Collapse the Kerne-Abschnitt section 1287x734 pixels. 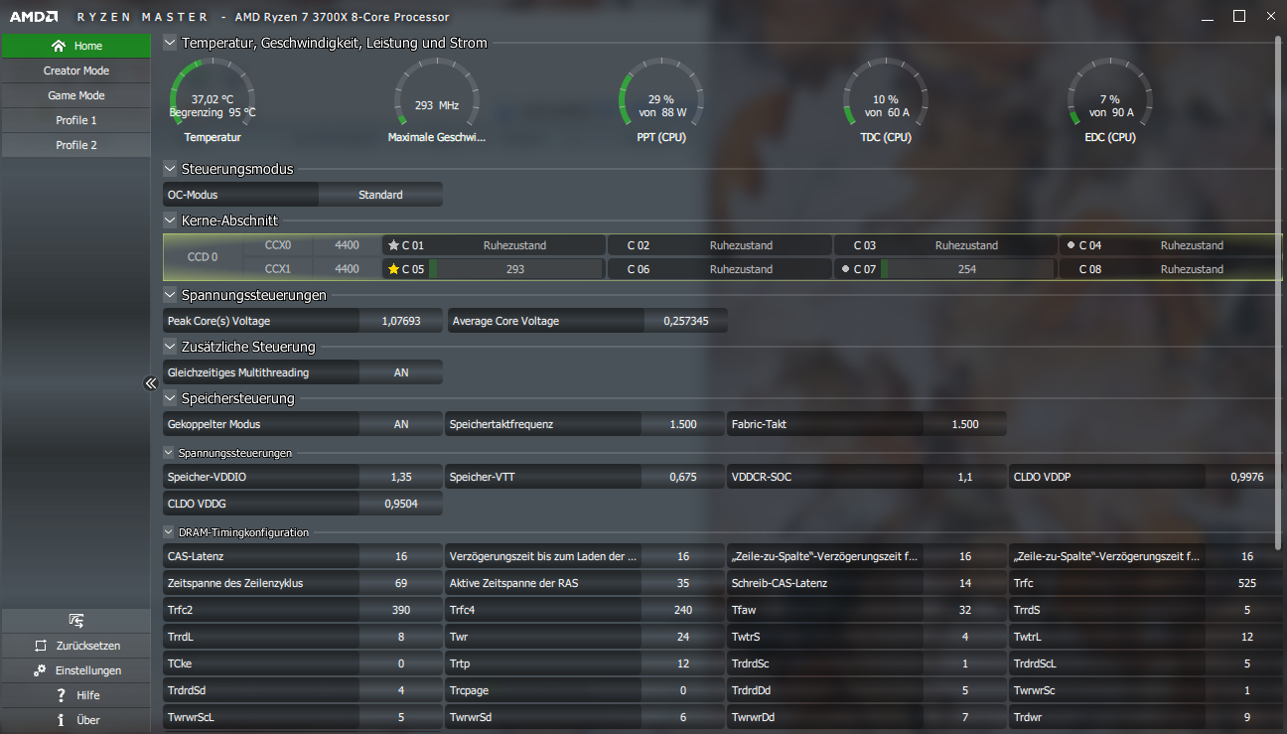(170, 220)
